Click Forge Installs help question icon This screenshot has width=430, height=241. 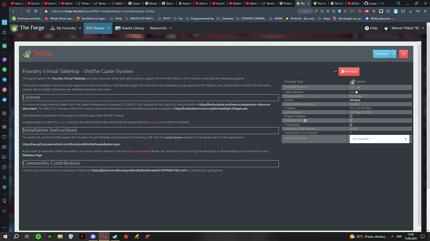360,96
